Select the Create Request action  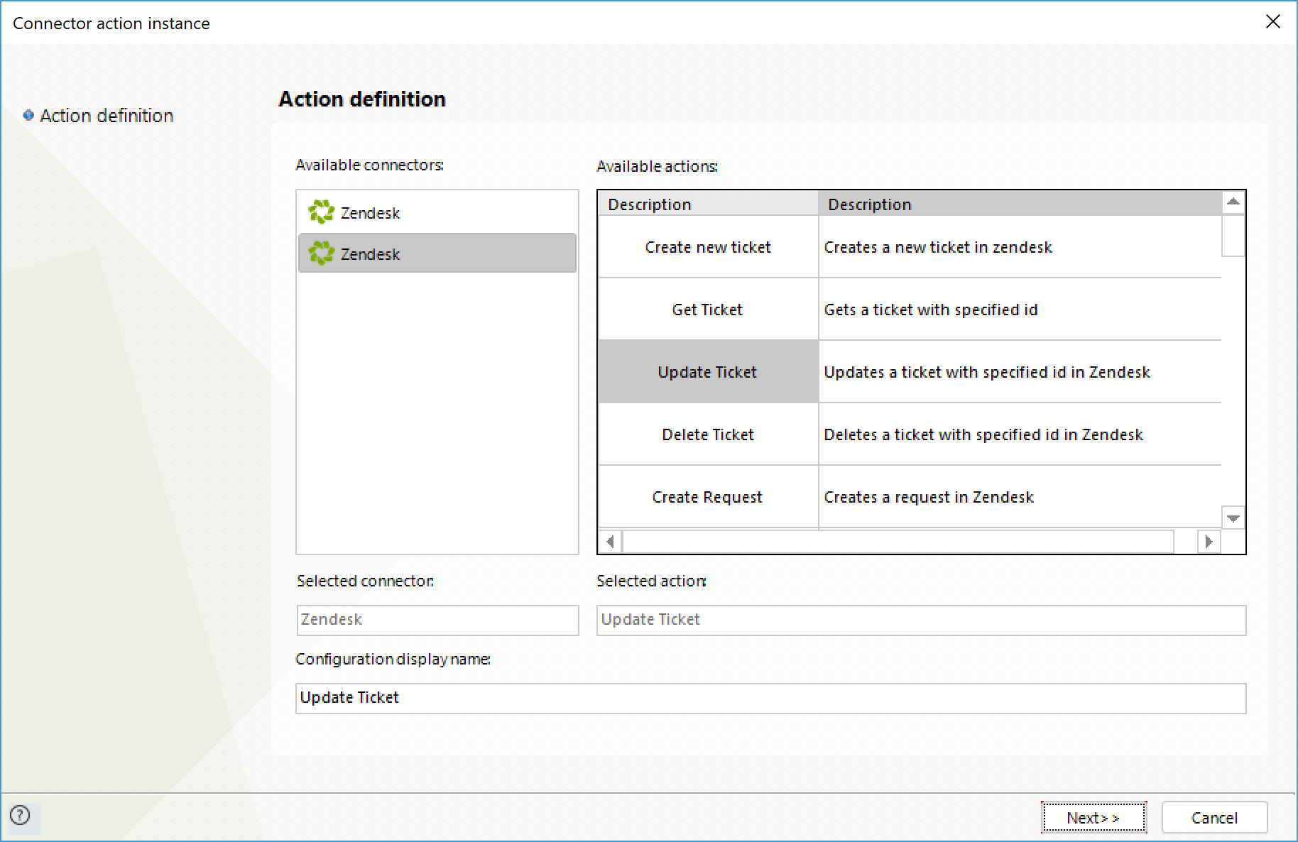[708, 497]
